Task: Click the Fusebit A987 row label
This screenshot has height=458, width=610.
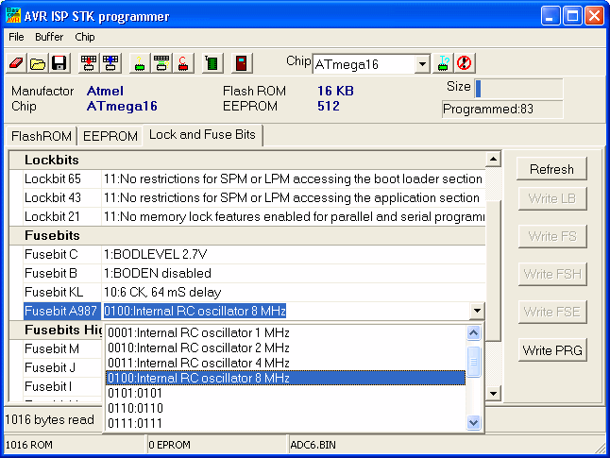Action: click(62, 311)
